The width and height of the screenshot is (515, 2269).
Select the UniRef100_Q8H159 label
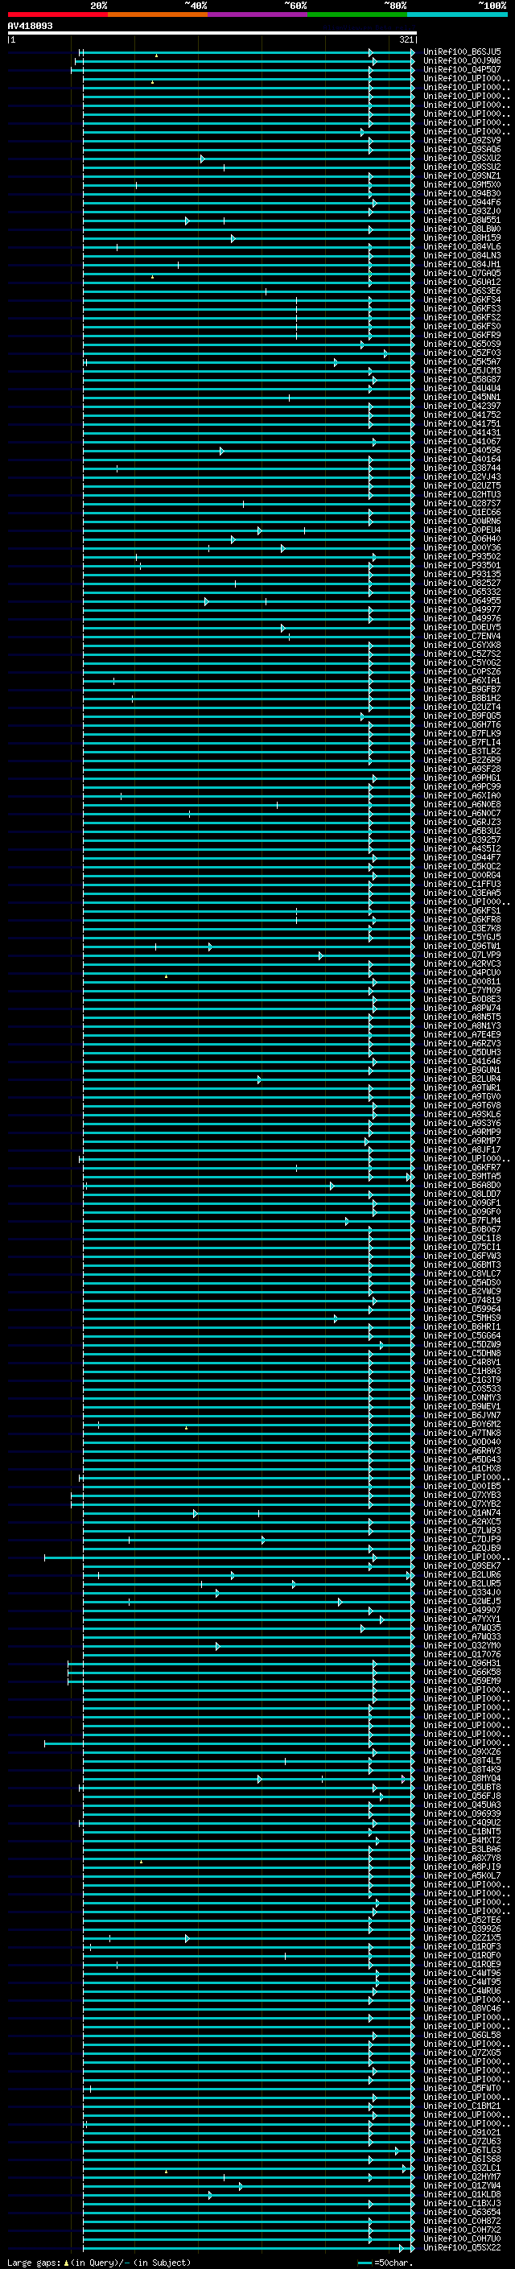pyautogui.click(x=462, y=237)
